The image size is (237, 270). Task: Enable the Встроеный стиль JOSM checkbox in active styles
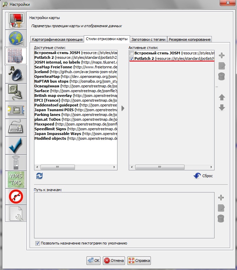(x=131, y=53)
